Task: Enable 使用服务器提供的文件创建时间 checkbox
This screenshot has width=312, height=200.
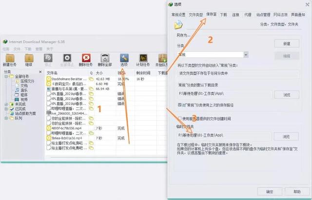Action: [180, 118]
